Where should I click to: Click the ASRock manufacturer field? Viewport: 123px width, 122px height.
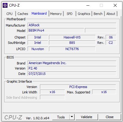coord(72,25)
